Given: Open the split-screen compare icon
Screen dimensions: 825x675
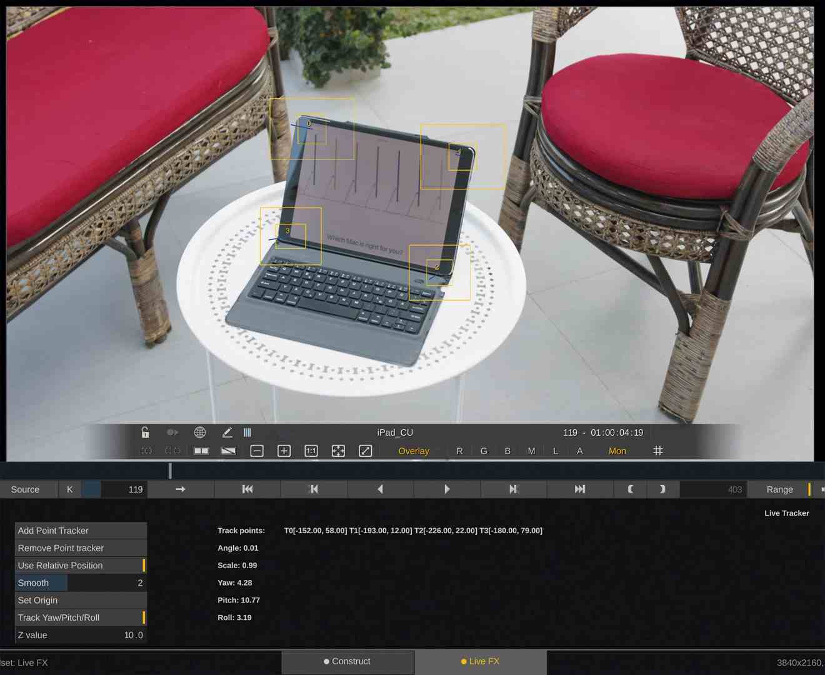Looking at the screenshot, I should point(201,450).
